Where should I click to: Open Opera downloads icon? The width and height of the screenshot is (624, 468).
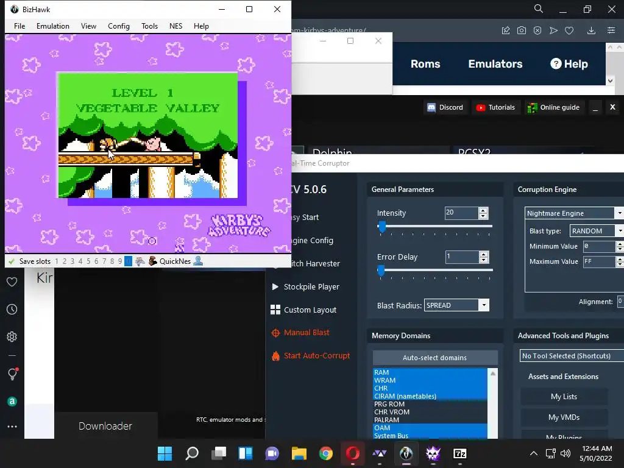click(591, 30)
